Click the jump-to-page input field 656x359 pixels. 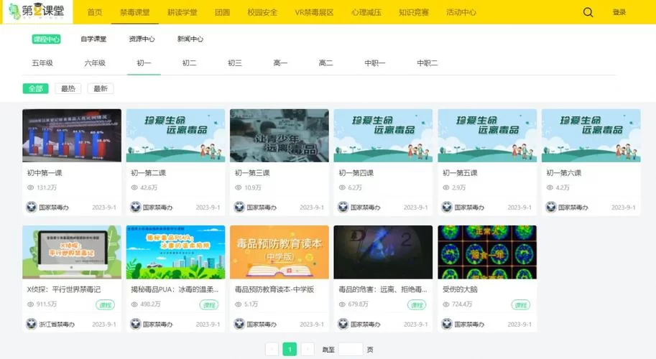coord(350,349)
